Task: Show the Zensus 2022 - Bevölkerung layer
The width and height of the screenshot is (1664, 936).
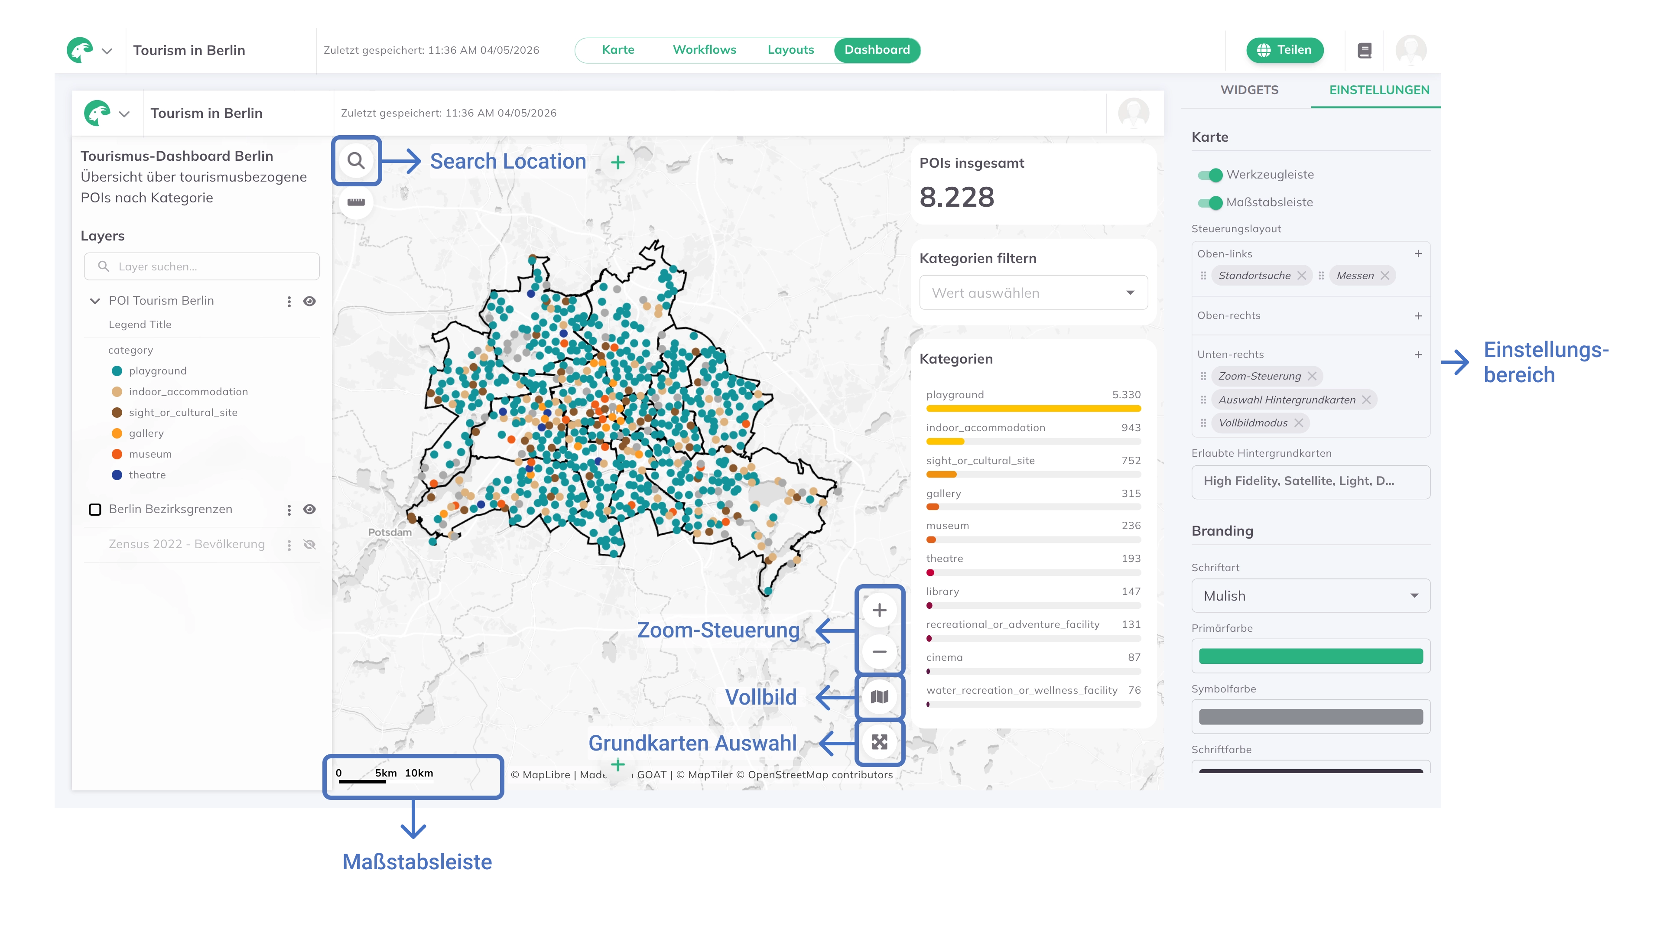Action: coord(309,545)
